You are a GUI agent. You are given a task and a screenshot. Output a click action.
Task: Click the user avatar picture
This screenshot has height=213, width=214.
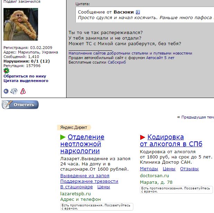point(21,24)
